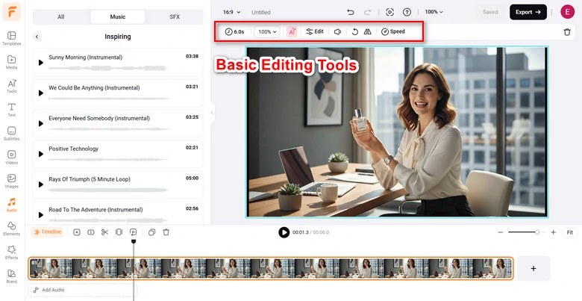This screenshot has width=582, height=301.
Task: Open the Subtitles sidebar panel
Action: (11, 134)
